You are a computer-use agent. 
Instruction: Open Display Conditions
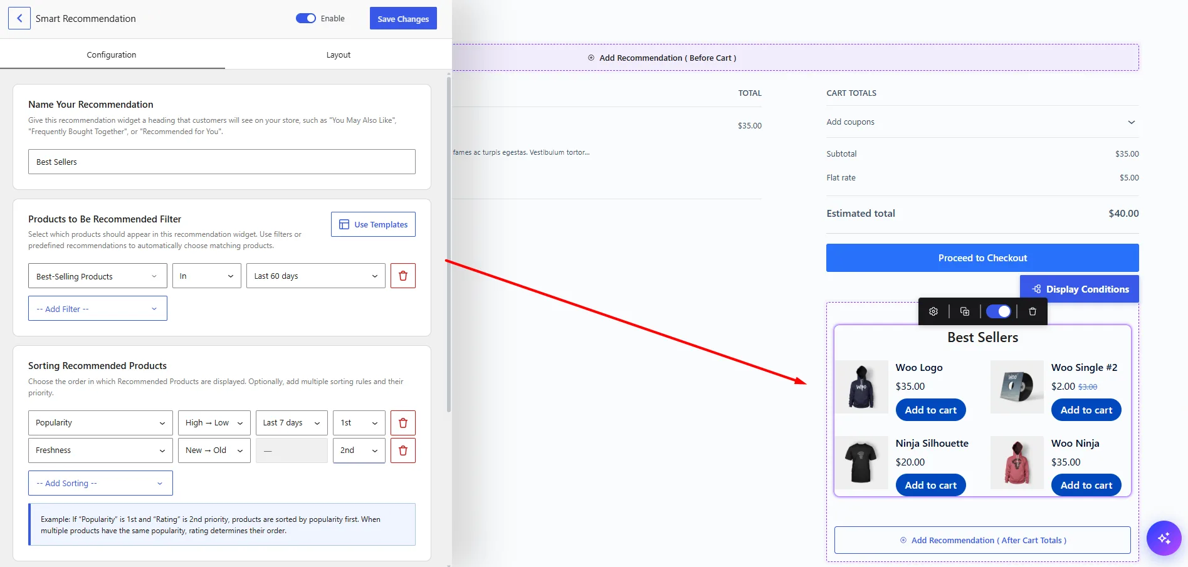[x=1080, y=289]
